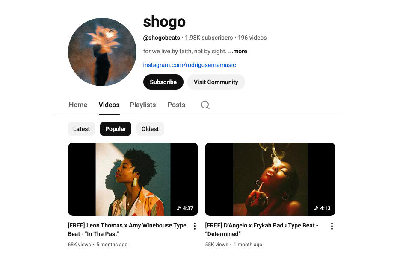The height and width of the screenshot is (262, 394).
Task: Select the Oldest sort chip
Action: point(150,129)
